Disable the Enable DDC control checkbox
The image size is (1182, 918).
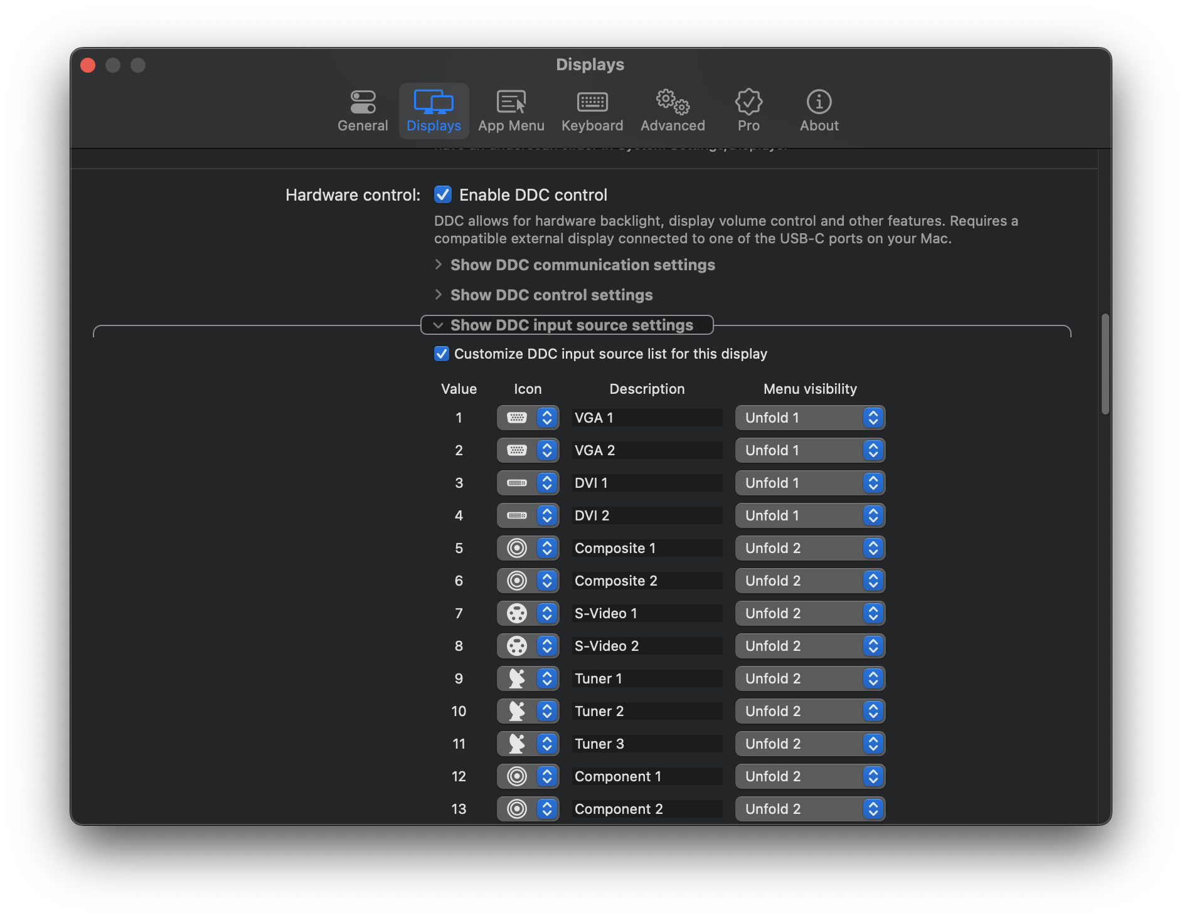tap(443, 195)
